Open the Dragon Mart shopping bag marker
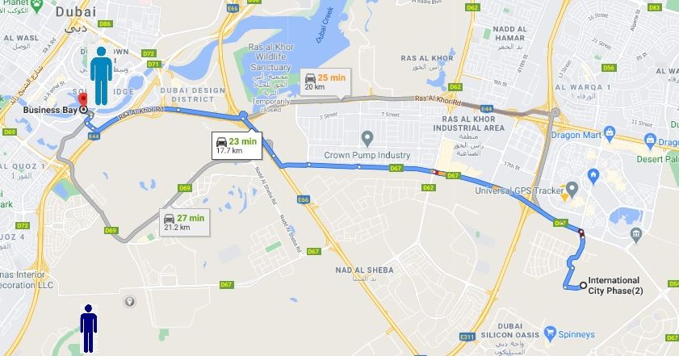Screen dimensions: 679x356 (x=610, y=133)
